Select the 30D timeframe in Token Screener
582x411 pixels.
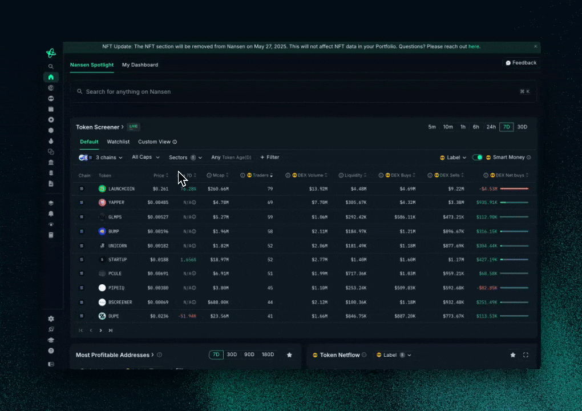[522, 127]
